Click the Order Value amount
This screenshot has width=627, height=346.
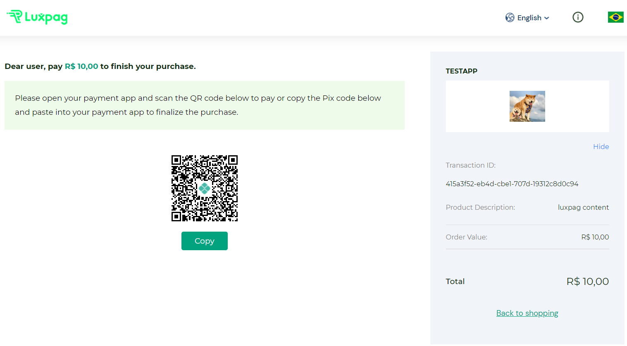[x=595, y=237]
